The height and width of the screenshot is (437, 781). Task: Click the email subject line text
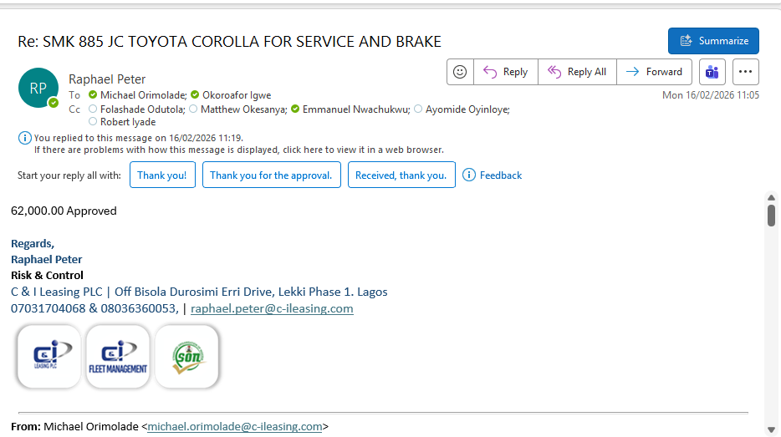click(x=230, y=41)
